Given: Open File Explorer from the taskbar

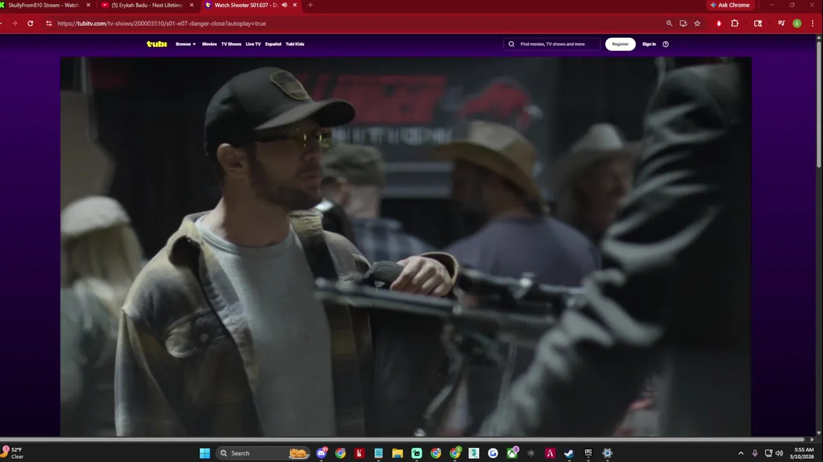Looking at the screenshot, I should pyautogui.click(x=397, y=453).
